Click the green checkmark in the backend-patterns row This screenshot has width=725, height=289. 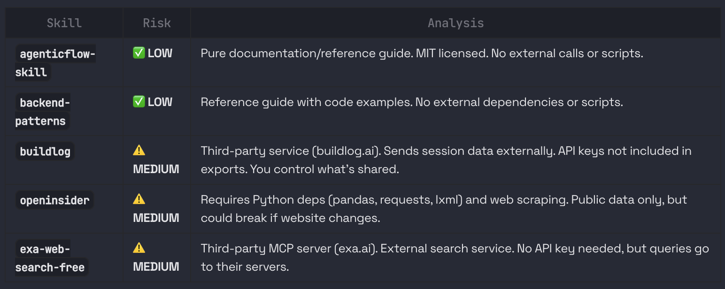coord(139,102)
